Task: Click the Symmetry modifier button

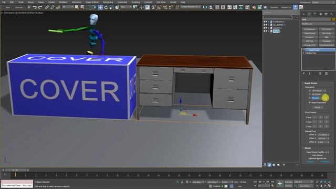Action: 310,37
